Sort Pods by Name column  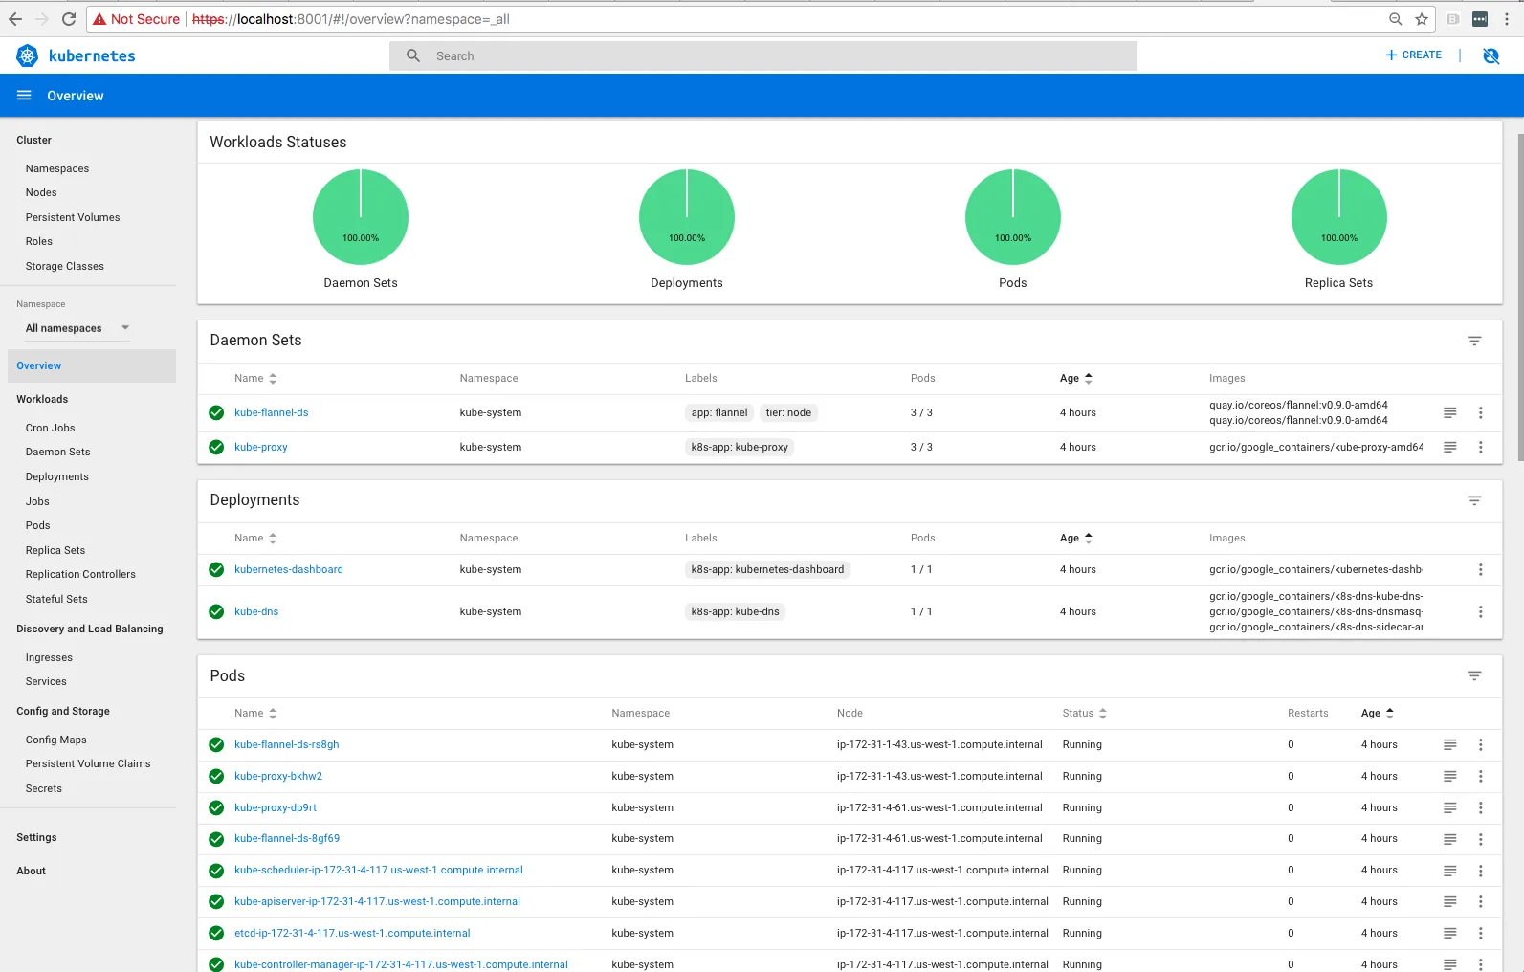coord(255,714)
